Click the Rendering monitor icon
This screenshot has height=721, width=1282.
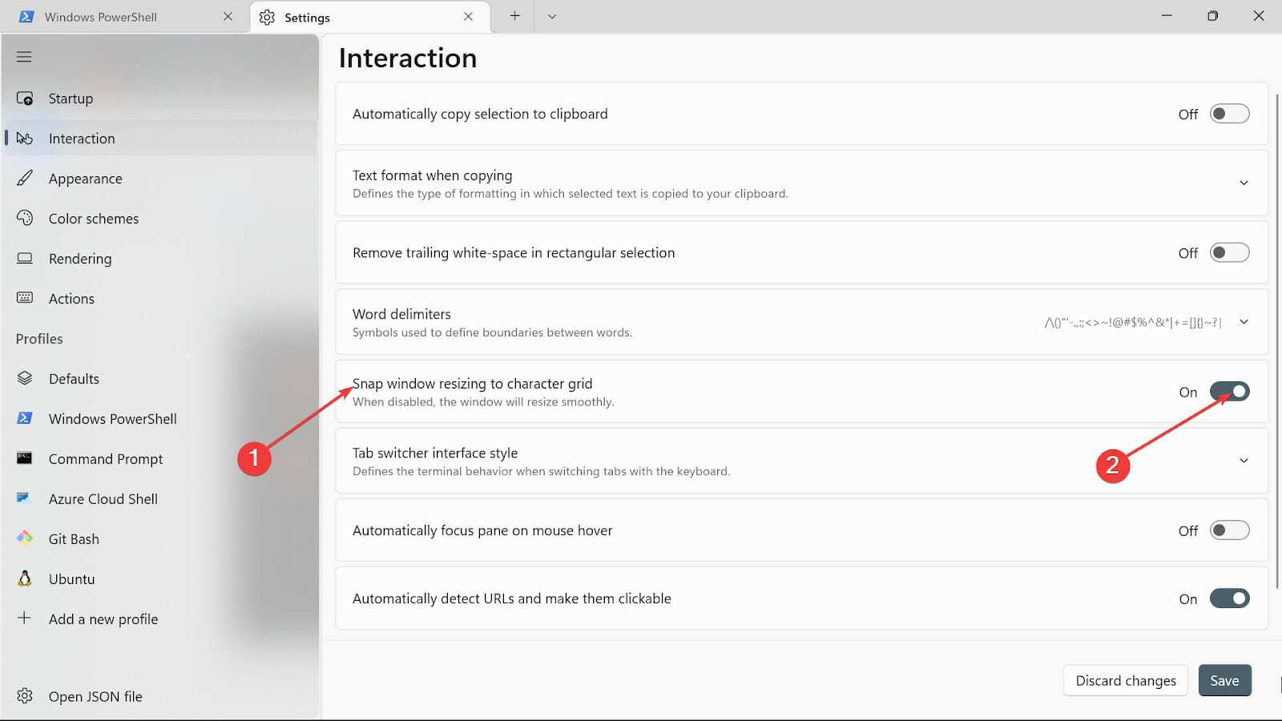point(25,258)
